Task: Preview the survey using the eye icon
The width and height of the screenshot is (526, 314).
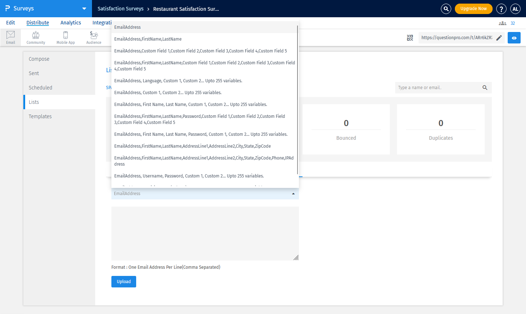Action: point(514,37)
